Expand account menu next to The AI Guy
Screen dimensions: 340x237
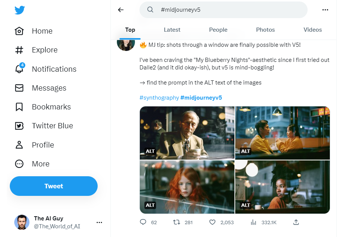(x=99, y=222)
